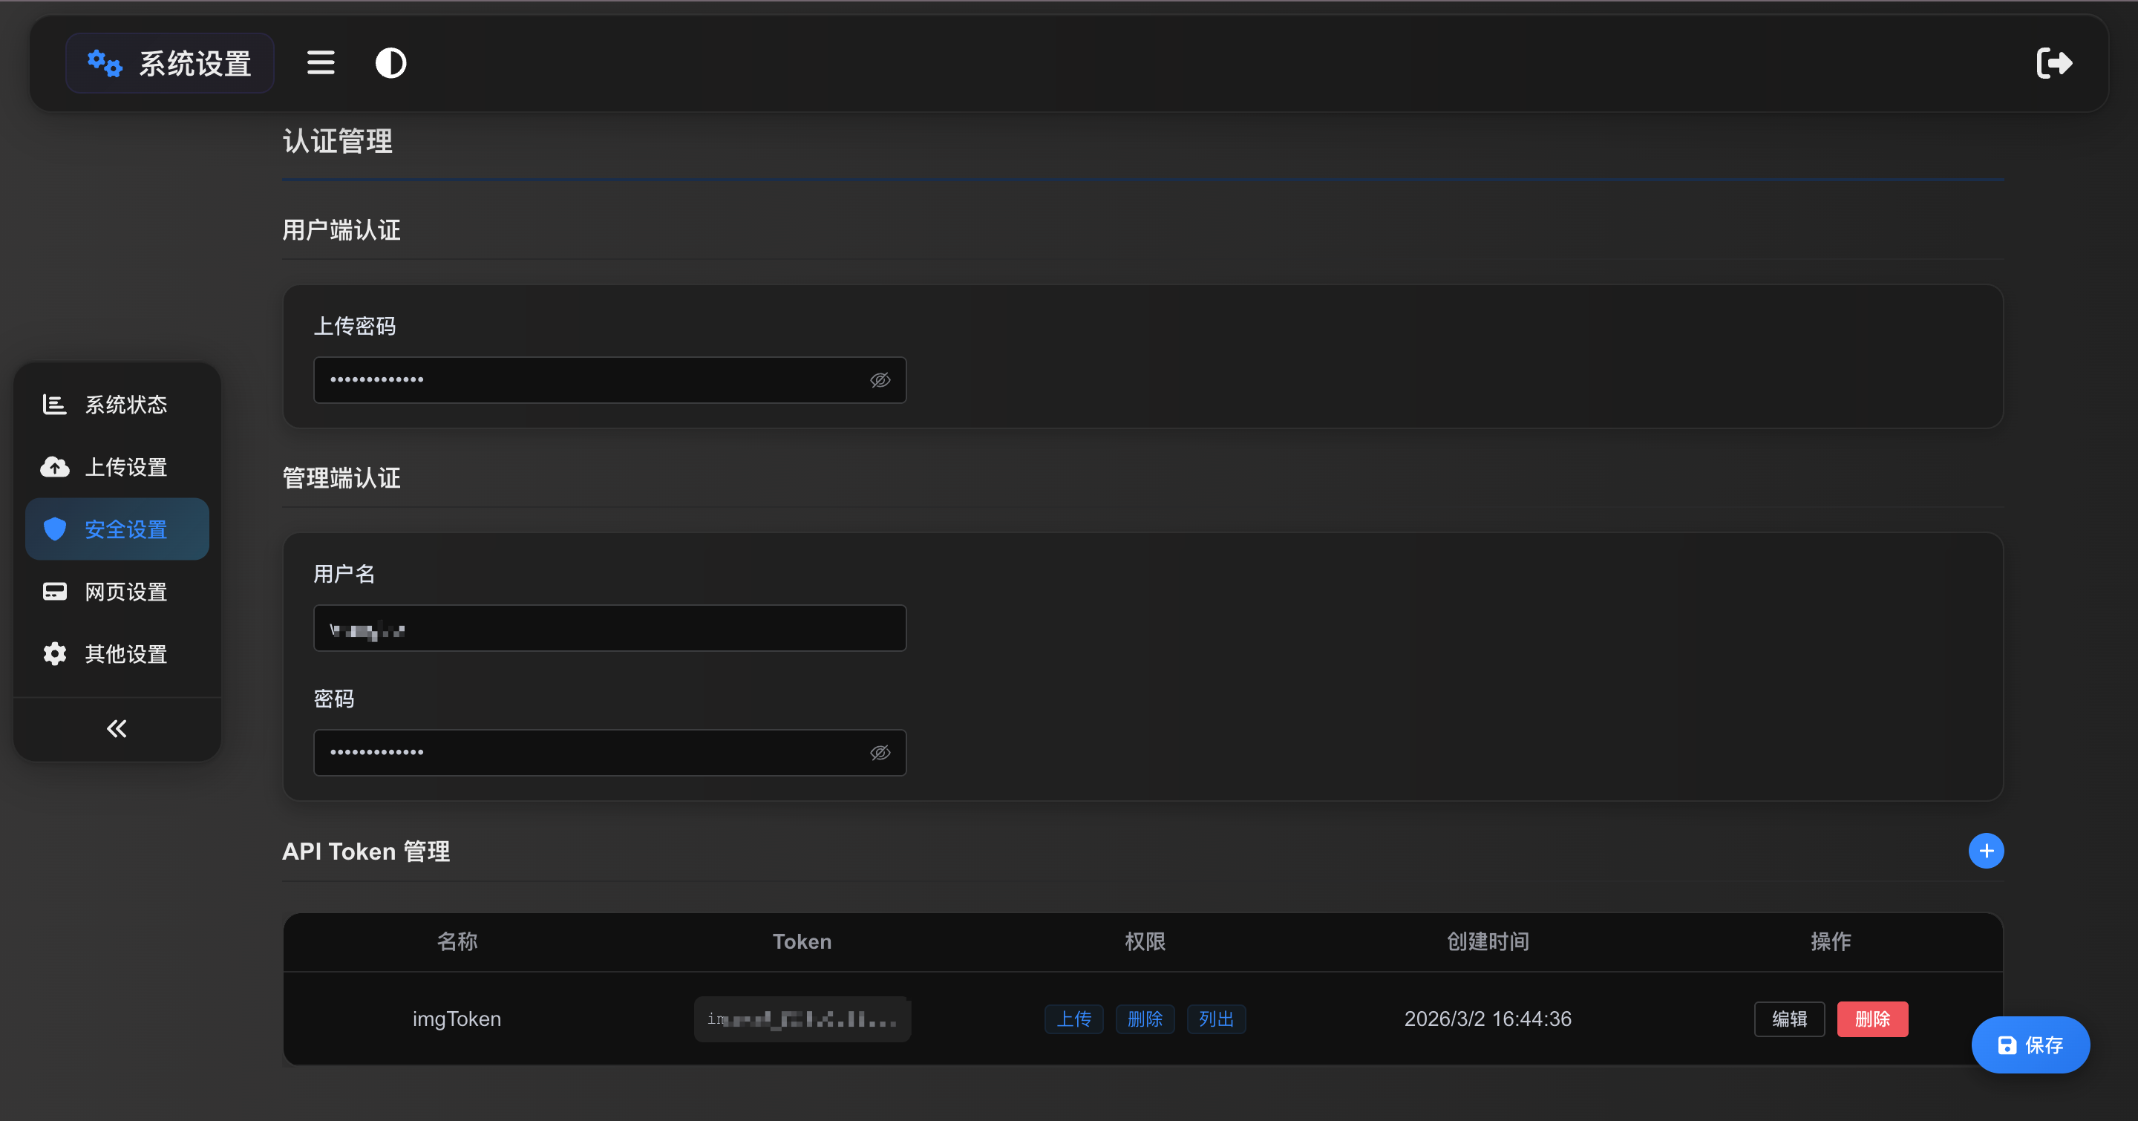
Task: Click 编辑 button for imgToken
Action: (x=1788, y=1019)
